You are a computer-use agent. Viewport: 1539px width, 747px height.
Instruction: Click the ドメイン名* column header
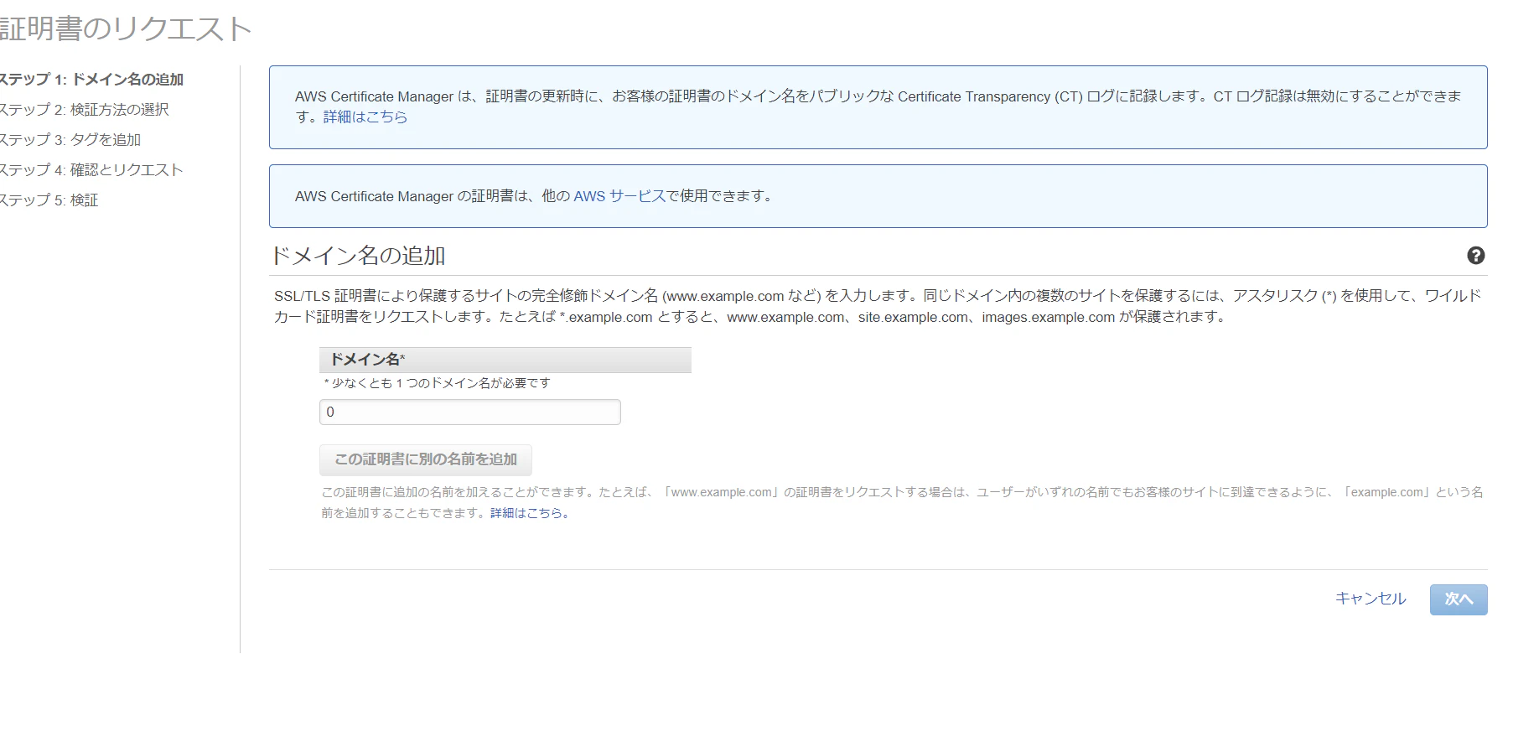click(x=505, y=360)
